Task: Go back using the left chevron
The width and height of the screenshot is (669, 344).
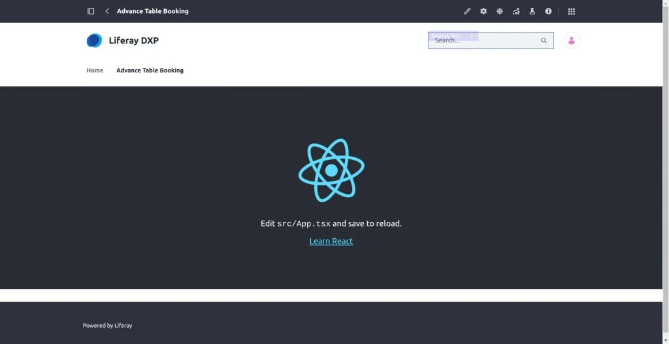Action: click(107, 11)
